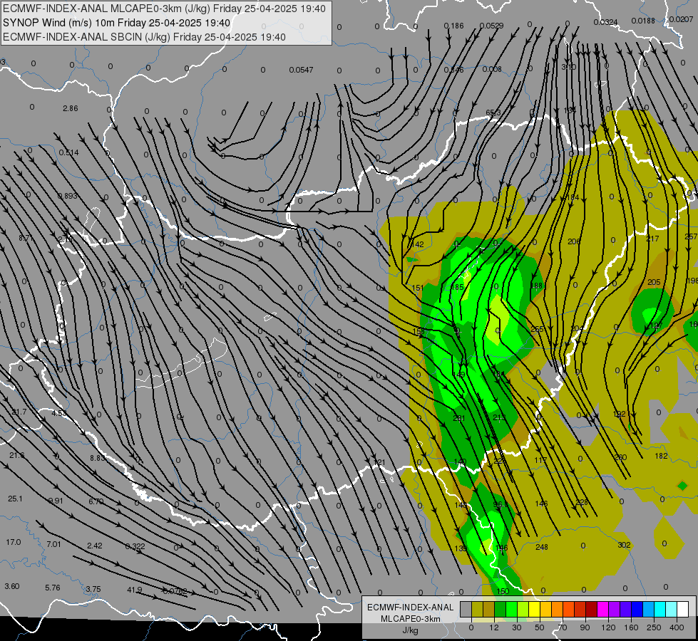Click the map value '248'
The height and width of the screenshot is (641, 698).
pyautogui.click(x=542, y=547)
